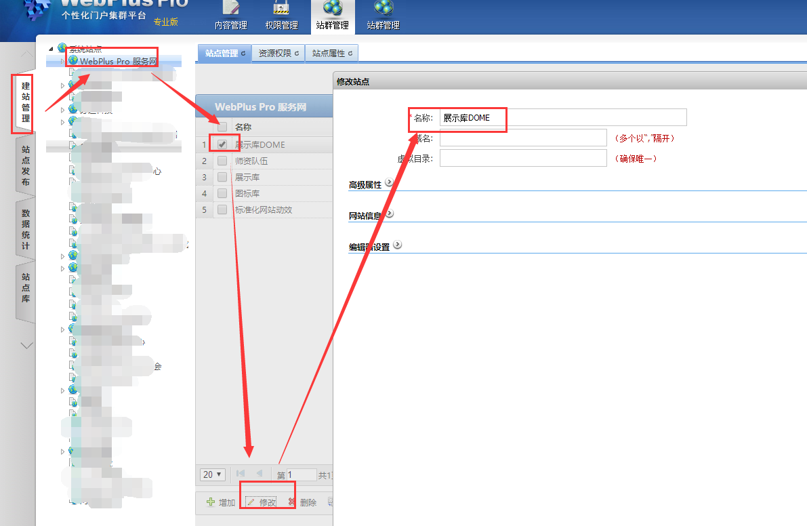
Task: Open the page size 20 dropdown
Action: 213,474
